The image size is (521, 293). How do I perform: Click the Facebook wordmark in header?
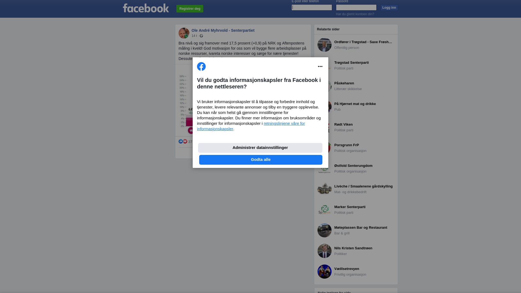[146, 8]
